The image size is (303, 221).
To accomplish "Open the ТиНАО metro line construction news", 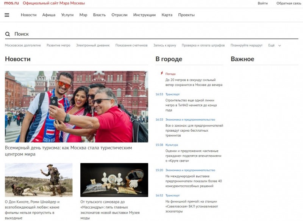I will 191,105.
